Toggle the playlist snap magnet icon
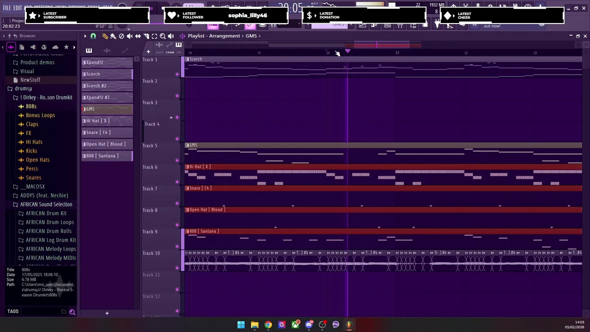Image resolution: width=590 pixels, height=332 pixels. [x=93, y=36]
